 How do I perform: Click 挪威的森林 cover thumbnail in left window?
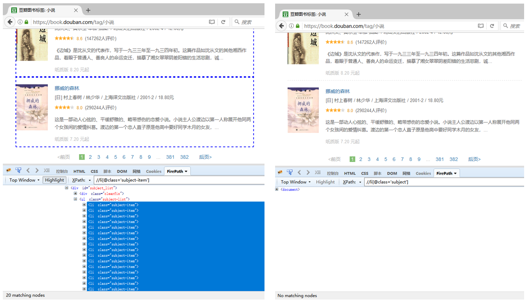pyautogui.click(x=32, y=107)
